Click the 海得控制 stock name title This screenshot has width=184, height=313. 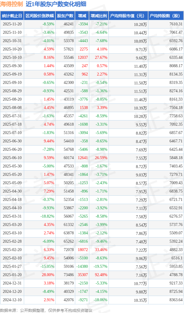11,4
